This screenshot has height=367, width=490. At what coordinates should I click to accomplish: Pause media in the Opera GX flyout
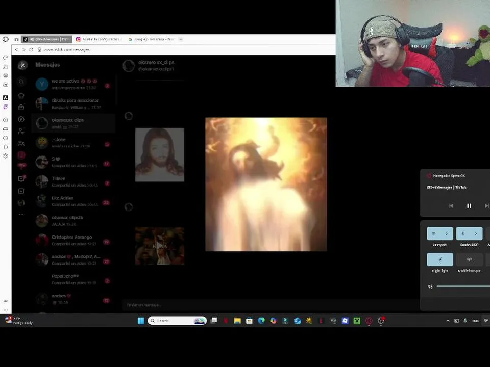(469, 206)
